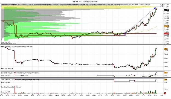Click the 03:39 time axis label
This screenshot has height=99, width=171.
pyautogui.click(x=51, y=95)
